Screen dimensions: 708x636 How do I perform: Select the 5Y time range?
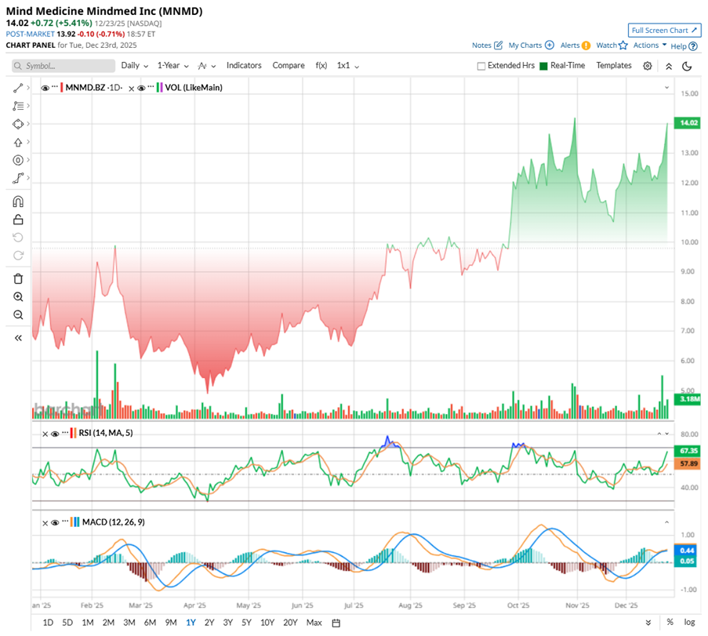coord(246,623)
